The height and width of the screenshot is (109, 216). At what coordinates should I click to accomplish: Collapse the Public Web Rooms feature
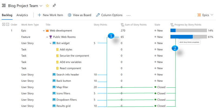click(x=47, y=37)
